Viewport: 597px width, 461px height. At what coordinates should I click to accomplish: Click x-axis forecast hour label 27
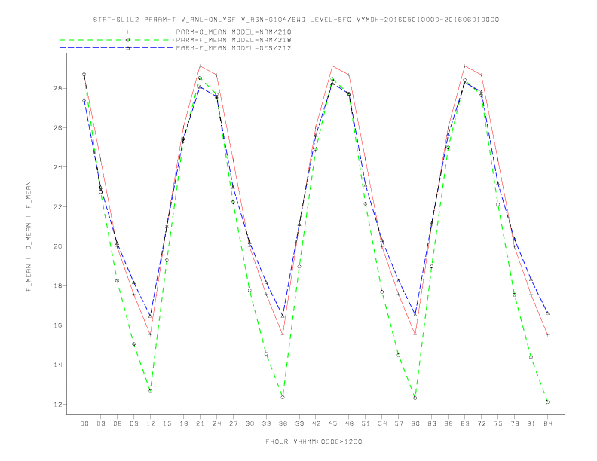click(233, 423)
